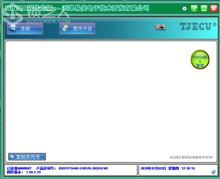220x179 pixels.
Task: Close the MINI900 firmware upgrade window
Action: 214,9
